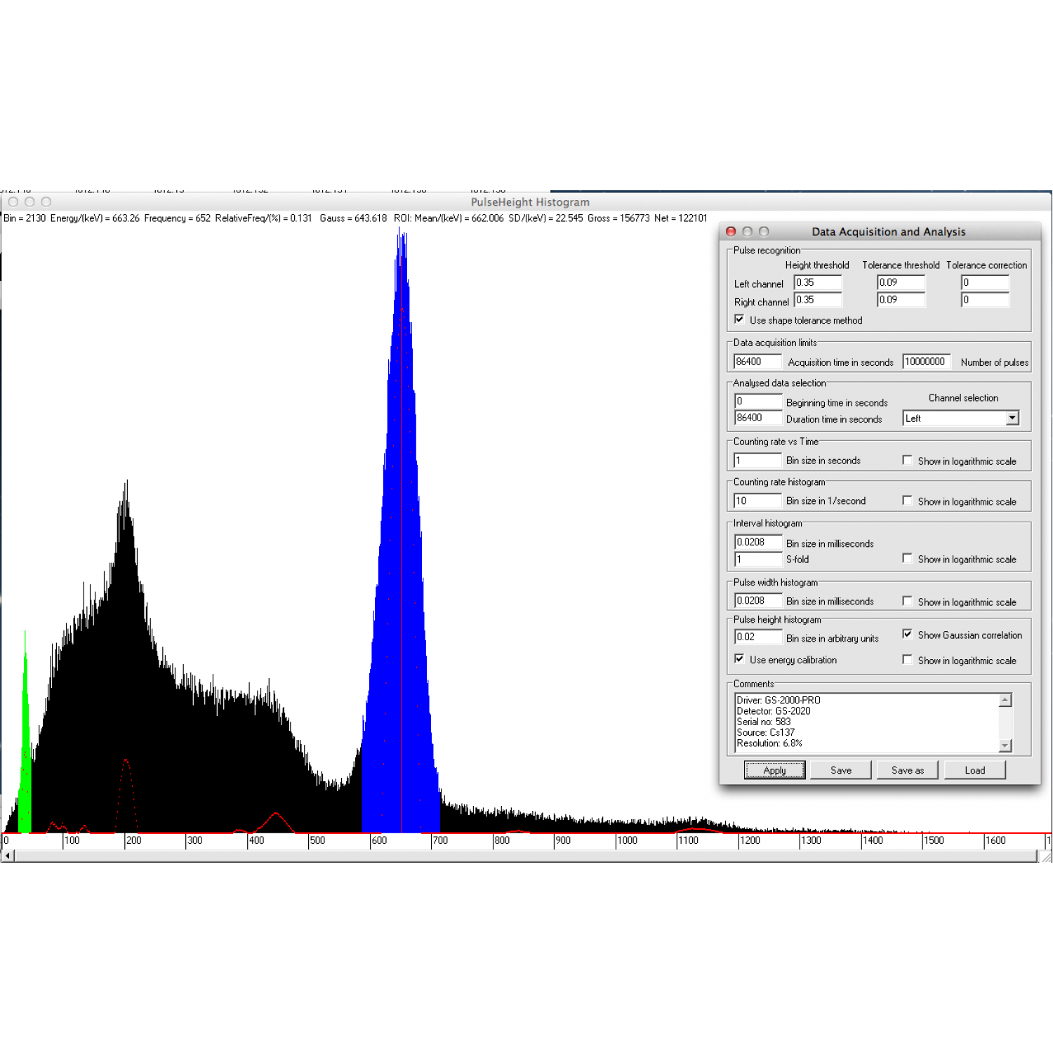Click the Number of pulses field
This screenshot has height=1053, width=1053.
tap(926, 362)
